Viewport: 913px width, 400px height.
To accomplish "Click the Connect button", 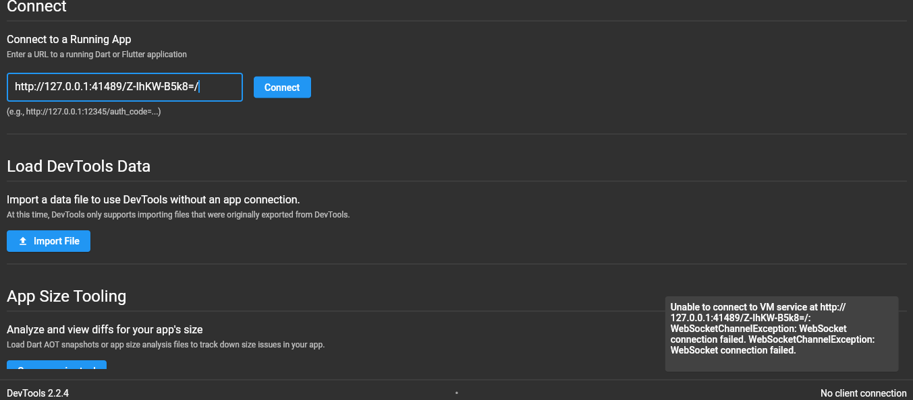I will 281,87.
